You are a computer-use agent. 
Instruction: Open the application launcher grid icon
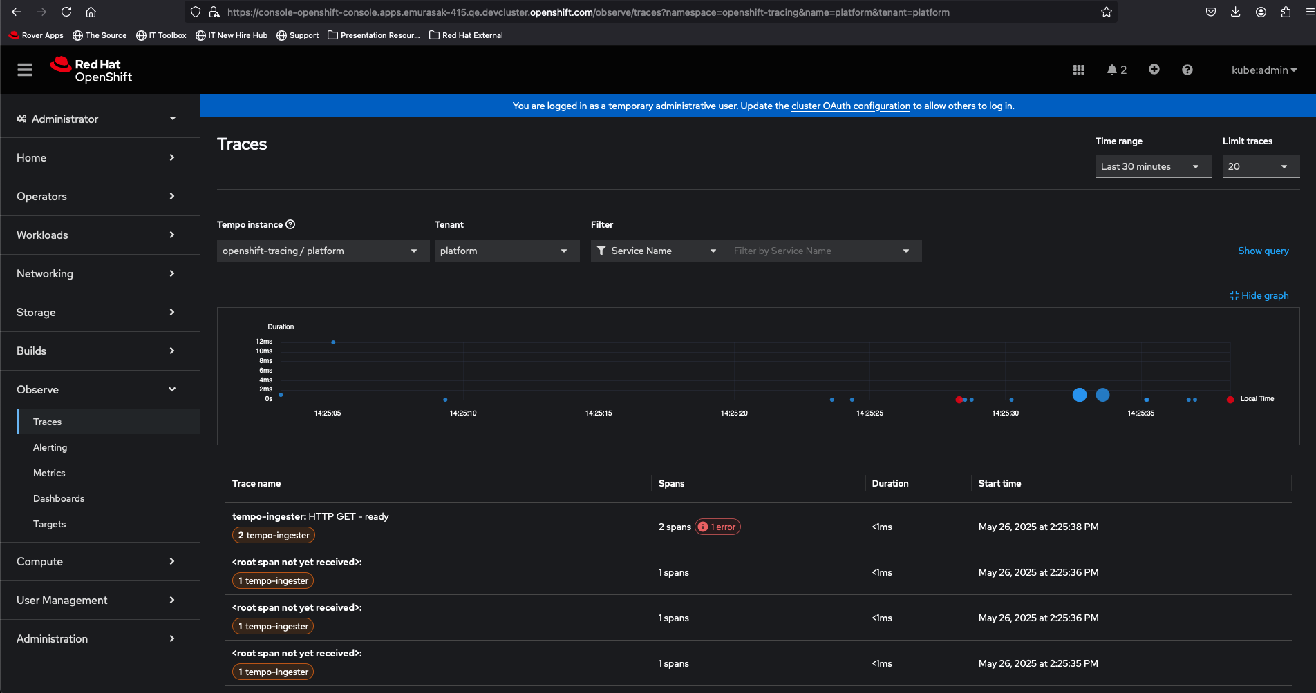pyautogui.click(x=1078, y=70)
